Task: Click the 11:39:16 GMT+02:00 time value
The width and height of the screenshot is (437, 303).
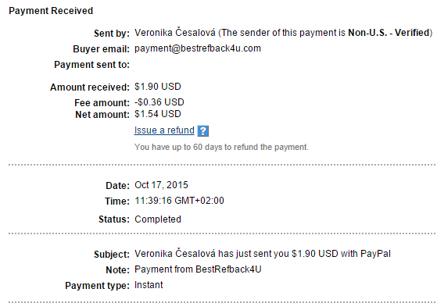Action: coord(179,201)
